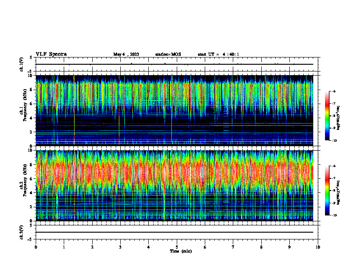This screenshot has width=358, height=277.
Task: Click the "4" kHz tick on the ch.1 frequency axis
Action: [32, 118]
